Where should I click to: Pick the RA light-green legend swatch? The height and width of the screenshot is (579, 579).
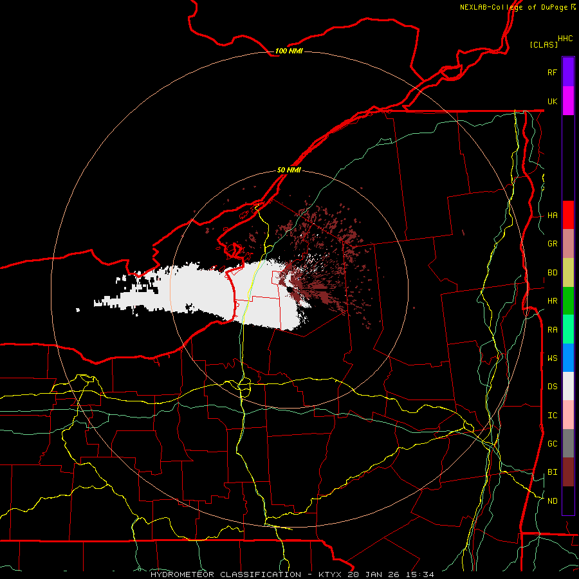(568, 329)
